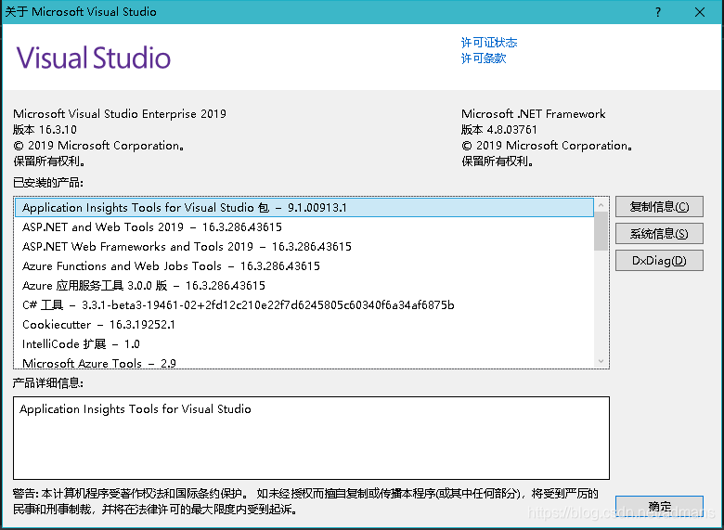This screenshot has height=530, width=724.
Task: Open the 许可证状态 link
Action: pos(488,43)
